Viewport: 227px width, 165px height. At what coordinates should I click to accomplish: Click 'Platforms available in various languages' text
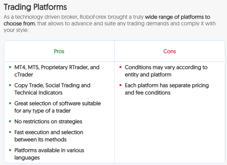pos(49,154)
